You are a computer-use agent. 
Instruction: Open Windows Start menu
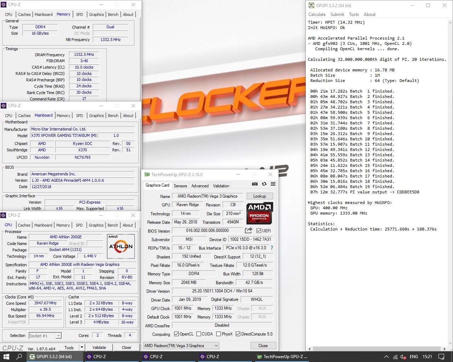tap(6, 357)
